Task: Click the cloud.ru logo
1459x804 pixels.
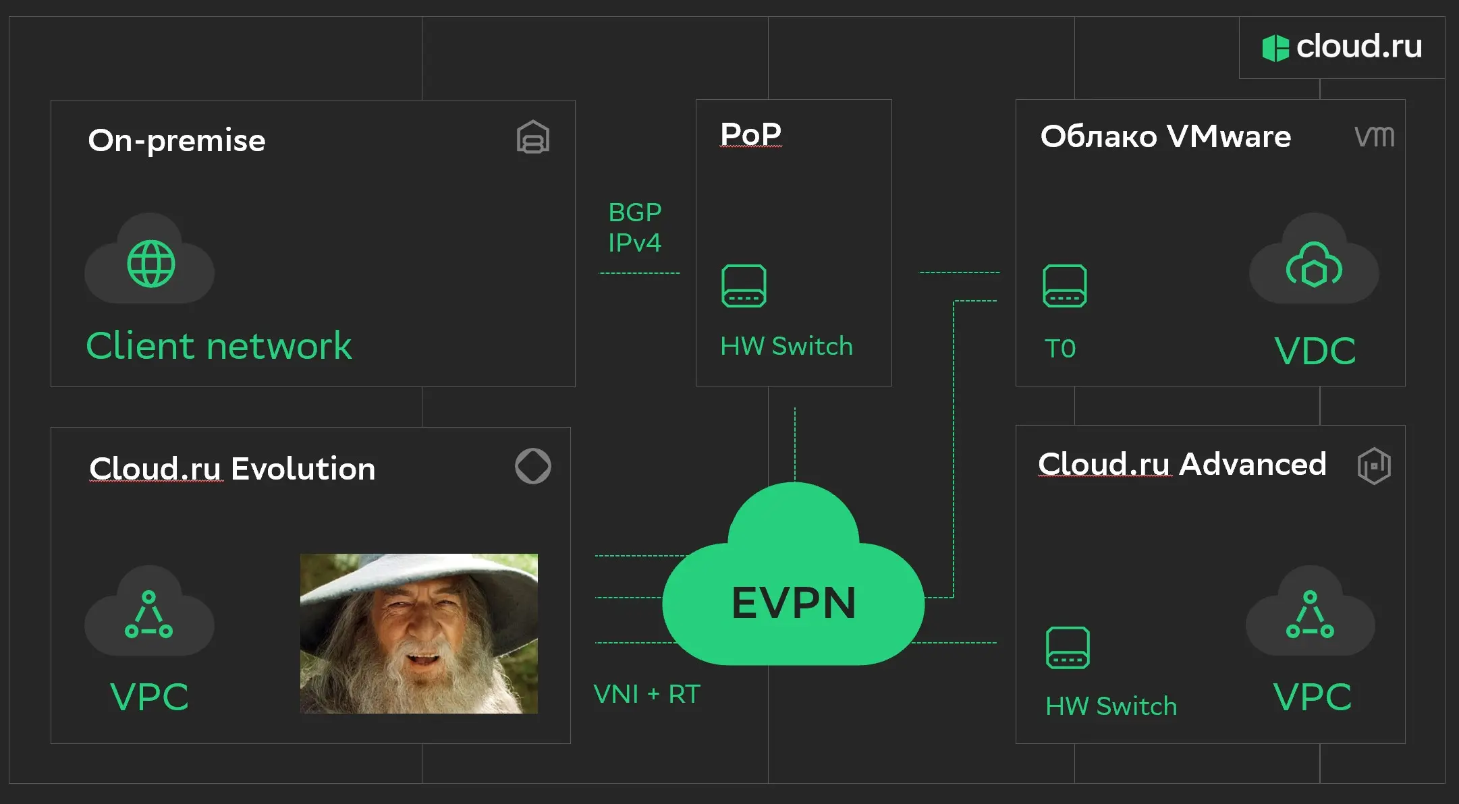Action: pyautogui.click(x=1342, y=47)
